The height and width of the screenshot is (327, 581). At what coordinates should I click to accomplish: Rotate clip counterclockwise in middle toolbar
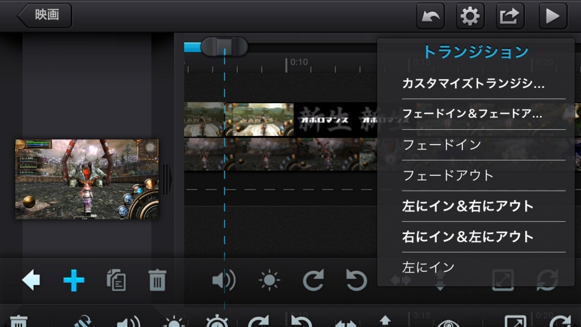356,280
